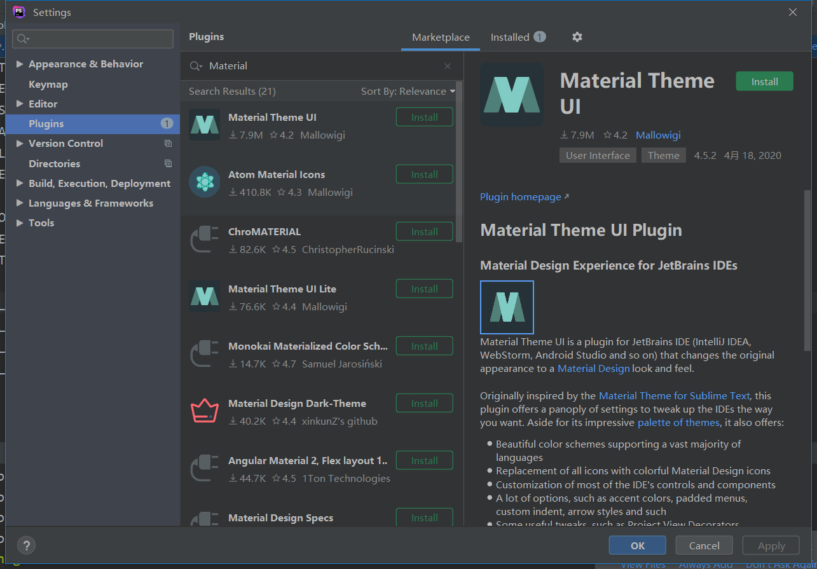This screenshot has width=817, height=569.
Task: Select the Atom Material Icons plugin icon
Action: (x=204, y=181)
